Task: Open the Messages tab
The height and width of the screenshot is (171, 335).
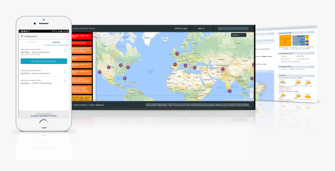Action: click(x=56, y=42)
